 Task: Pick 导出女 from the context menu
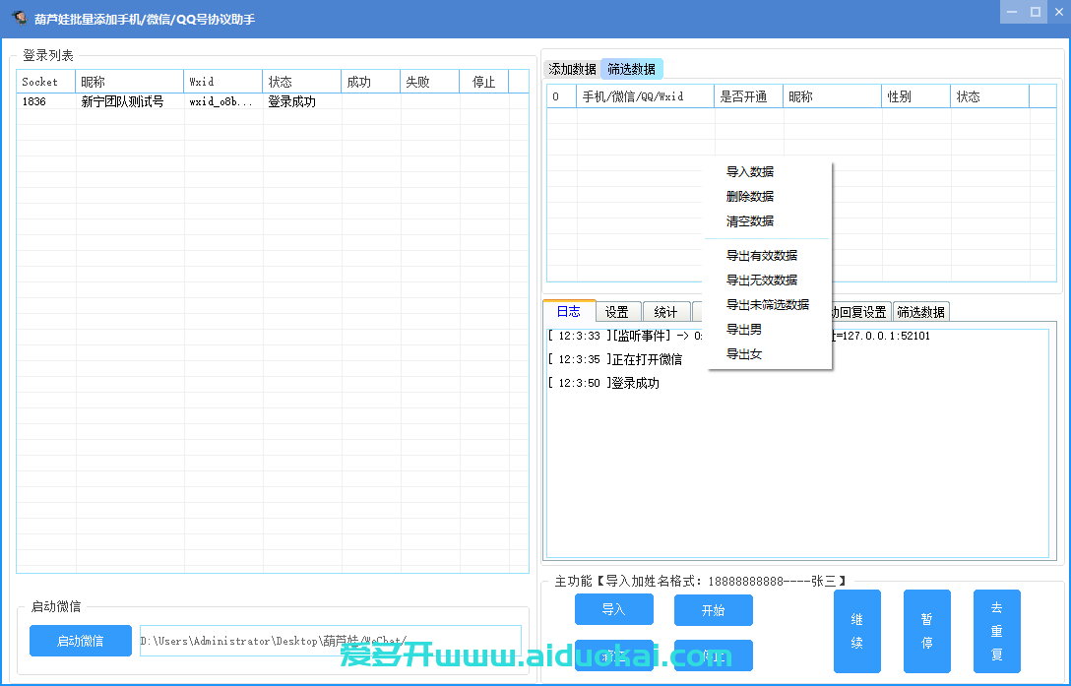pos(744,354)
